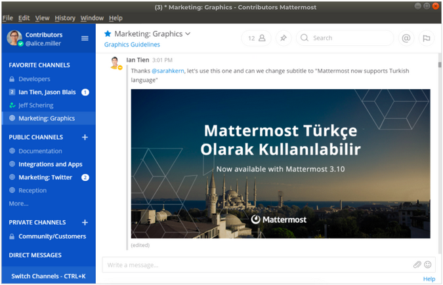Click the lock icon beside Developers
Screen dimensions: 443x285
(12, 79)
